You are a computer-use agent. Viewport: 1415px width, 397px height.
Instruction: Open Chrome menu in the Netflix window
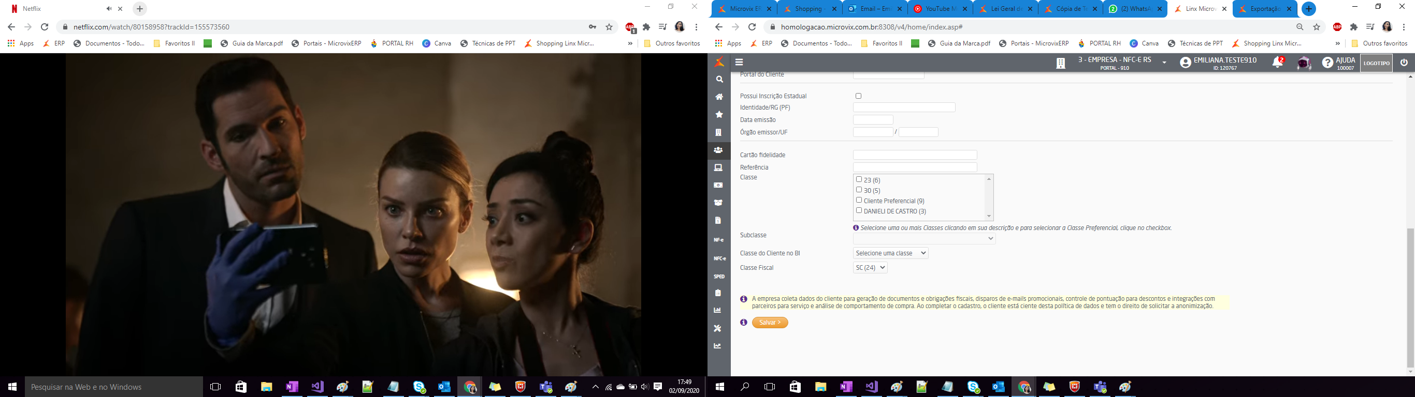[697, 27]
